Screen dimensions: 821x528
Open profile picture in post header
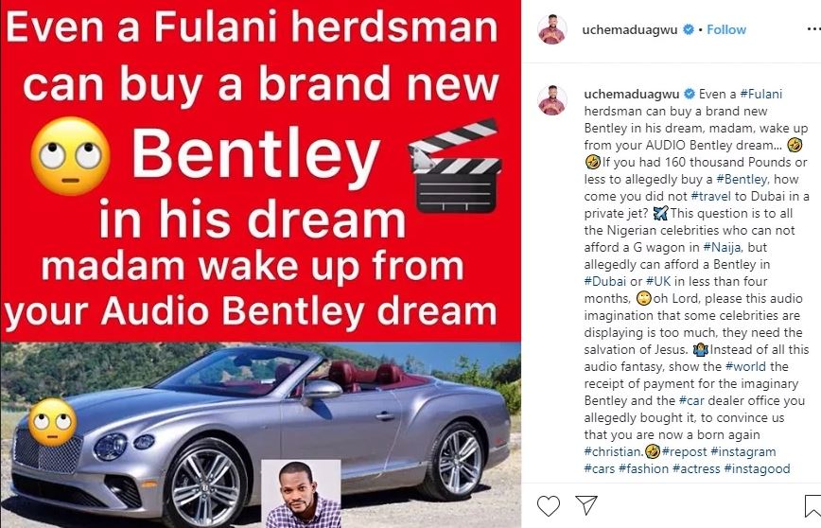552,29
